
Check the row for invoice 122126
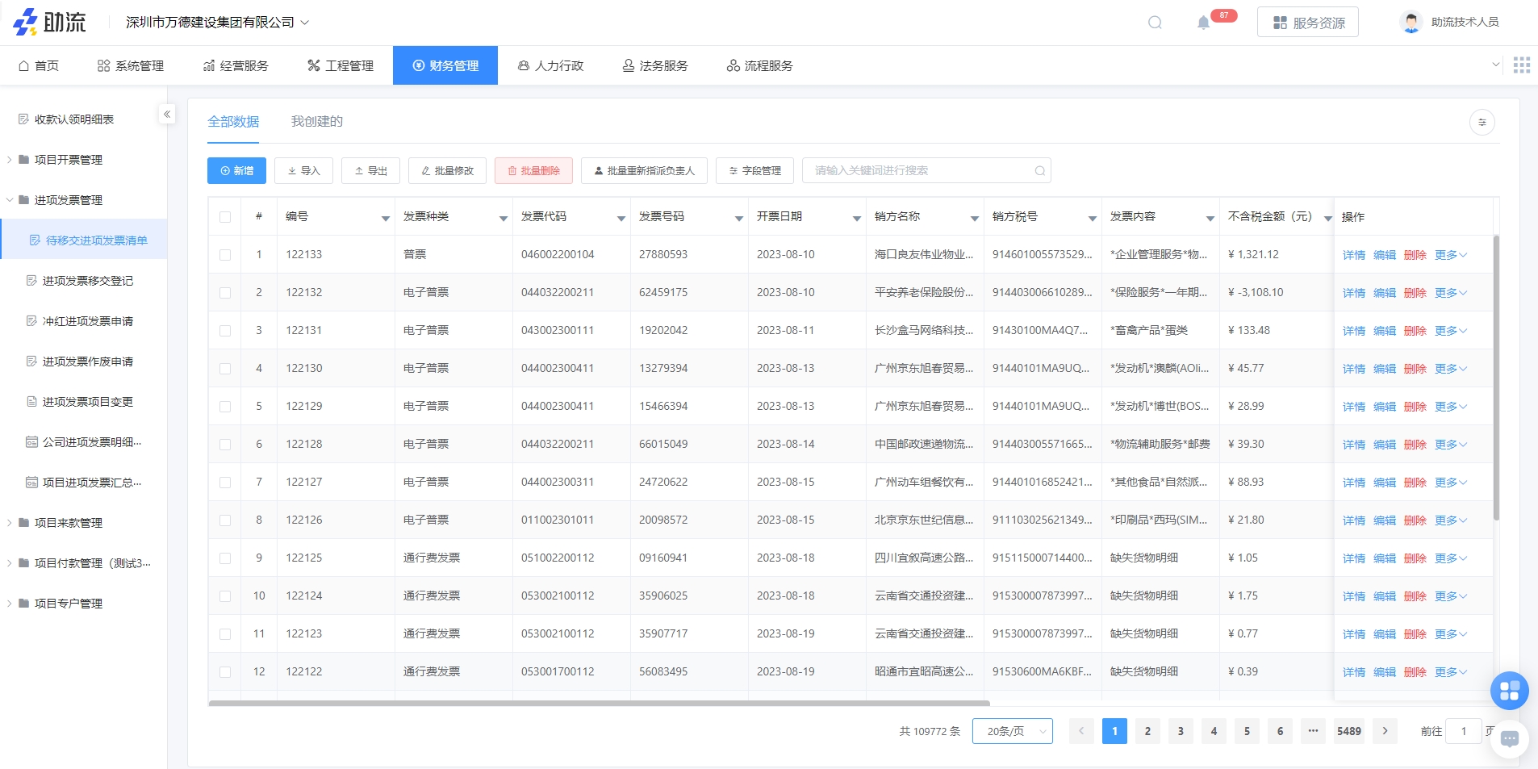225,520
